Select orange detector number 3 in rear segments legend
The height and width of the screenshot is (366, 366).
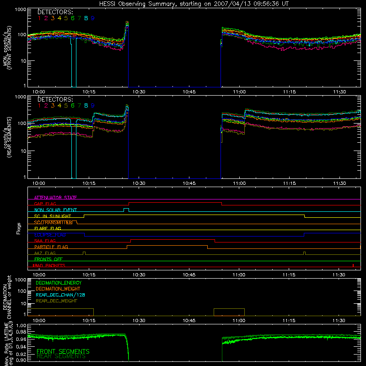[x=53, y=106]
